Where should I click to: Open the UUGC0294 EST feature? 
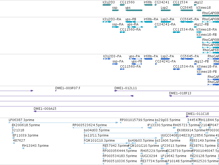[x=142, y=159]
